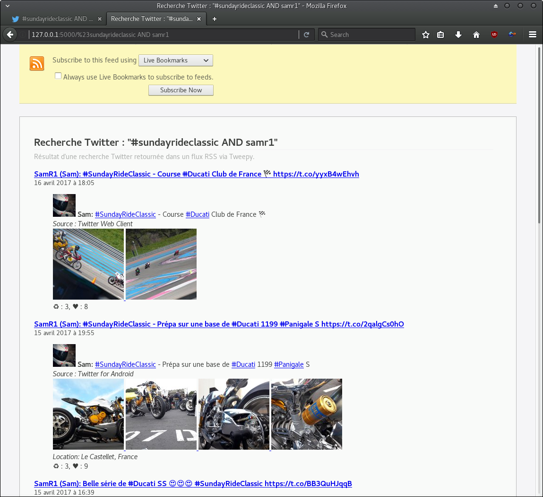Image resolution: width=543 pixels, height=497 pixels.
Task: Select the Recherche Twitter tab
Action: pos(156,19)
